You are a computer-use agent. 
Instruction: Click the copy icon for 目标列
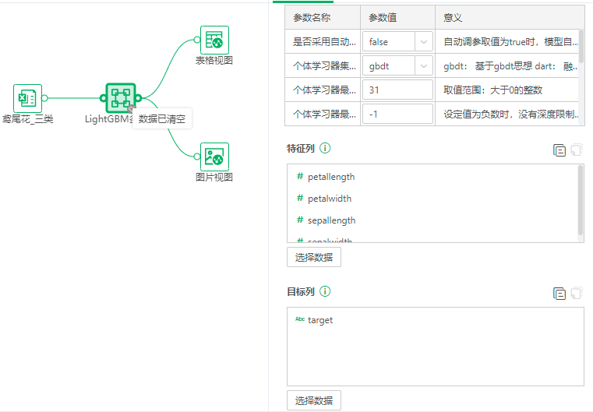pyautogui.click(x=559, y=294)
